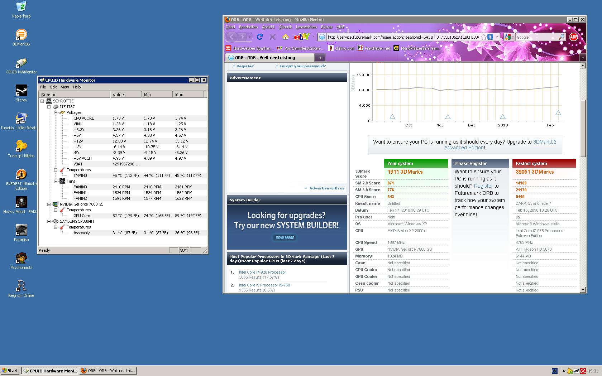Open the Papierkorb recycle bin desktop icon
The width and height of the screenshot is (602, 376).
point(21,9)
